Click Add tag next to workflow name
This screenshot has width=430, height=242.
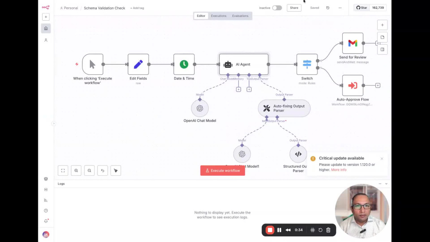[x=137, y=8]
